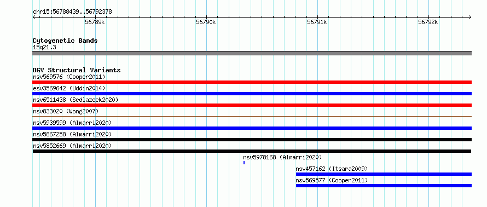
Task: Select the blue nsv5939599 variant bar
Action: pos(252,128)
